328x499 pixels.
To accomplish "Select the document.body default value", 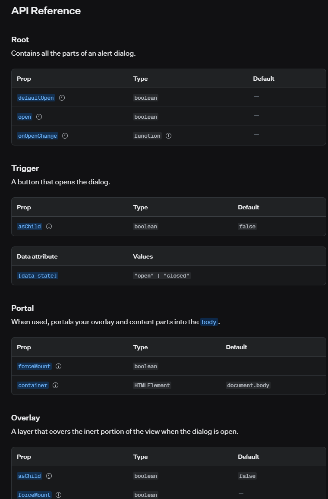I will pyautogui.click(x=248, y=385).
